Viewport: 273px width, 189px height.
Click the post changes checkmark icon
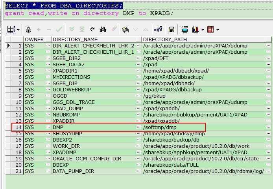click(x=59, y=29)
